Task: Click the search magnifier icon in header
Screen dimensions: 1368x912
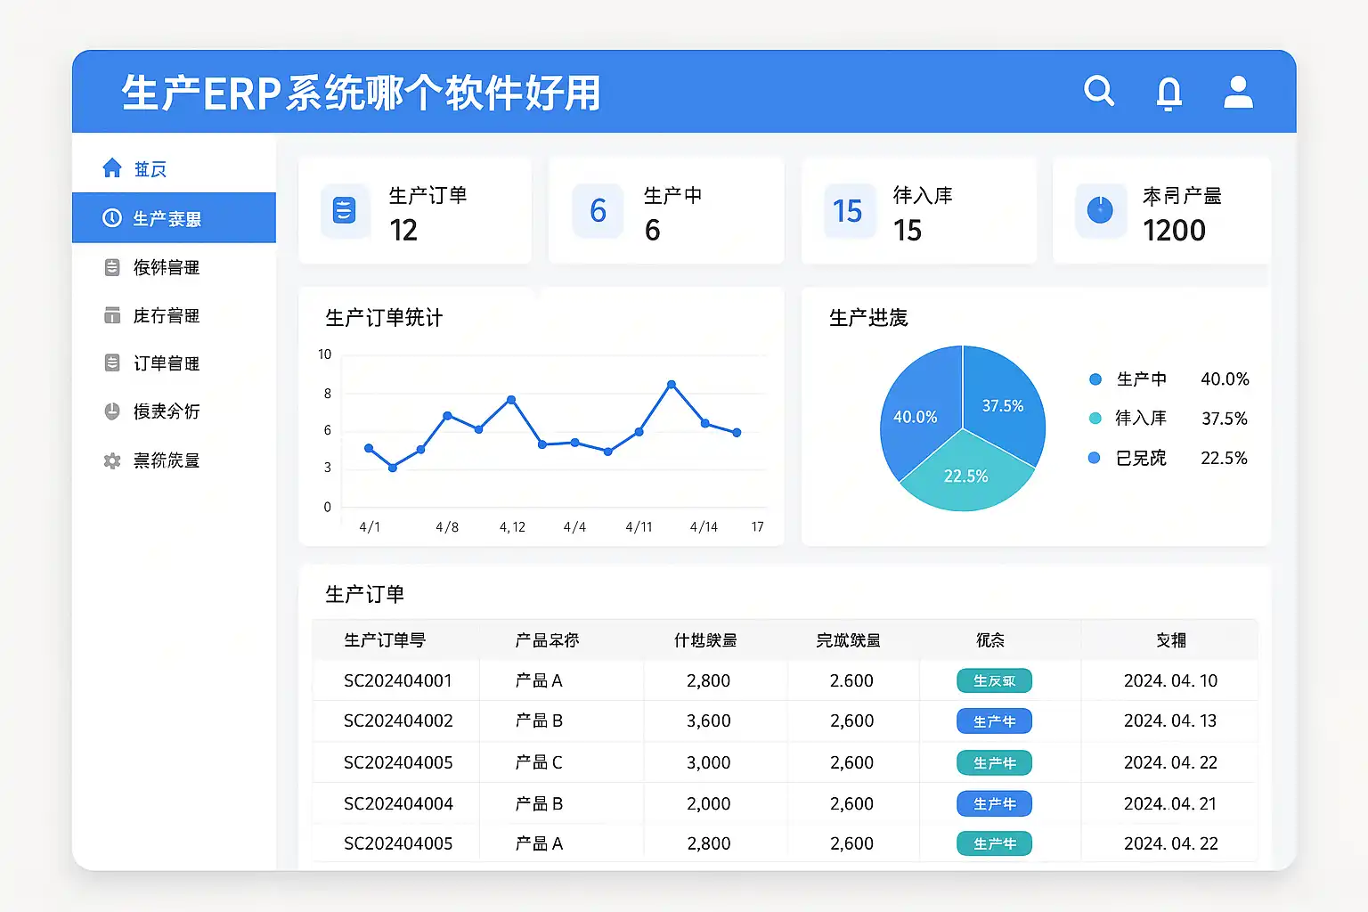Action: pos(1099,91)
